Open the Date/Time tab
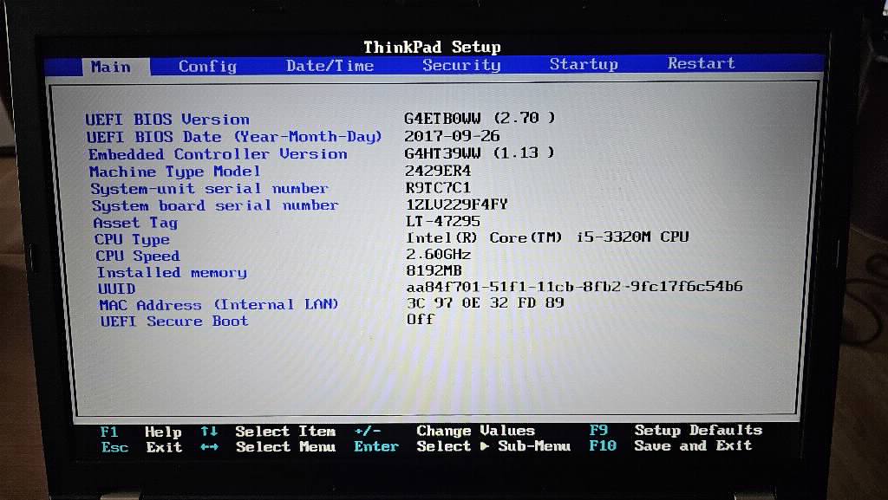Viewport: 888px width, 500px height. (x=330, y=66)
